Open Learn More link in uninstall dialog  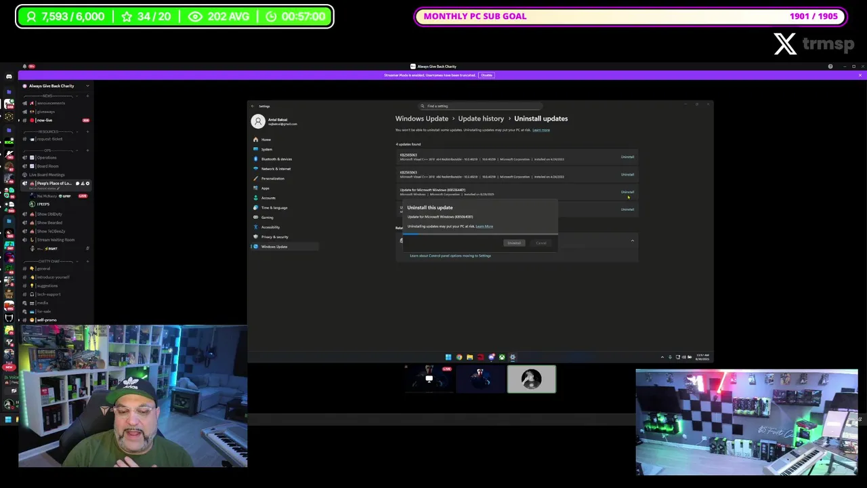pos(484,226)
